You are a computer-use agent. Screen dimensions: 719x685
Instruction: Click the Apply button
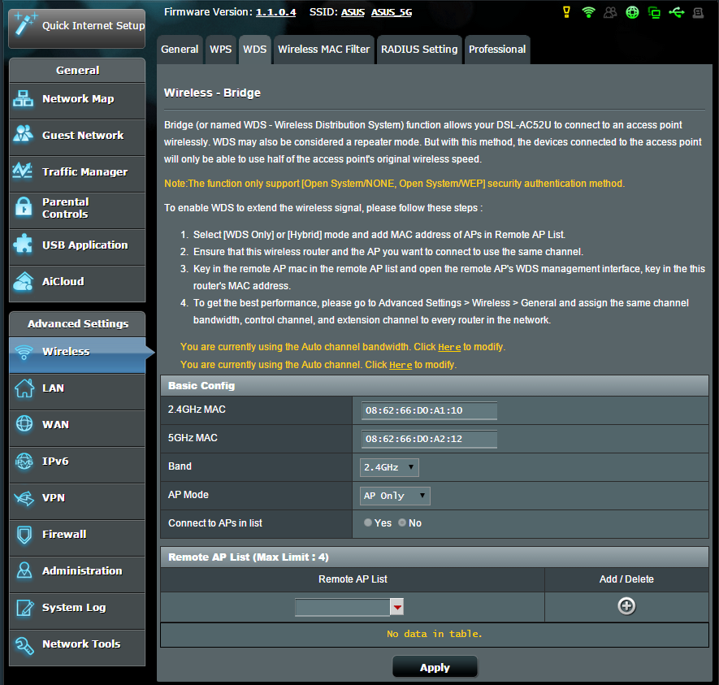[435, 667]
